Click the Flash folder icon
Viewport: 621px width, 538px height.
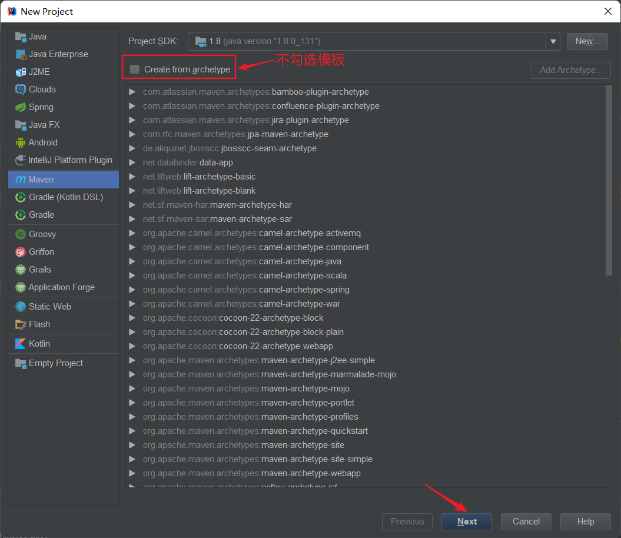(21, 324)
